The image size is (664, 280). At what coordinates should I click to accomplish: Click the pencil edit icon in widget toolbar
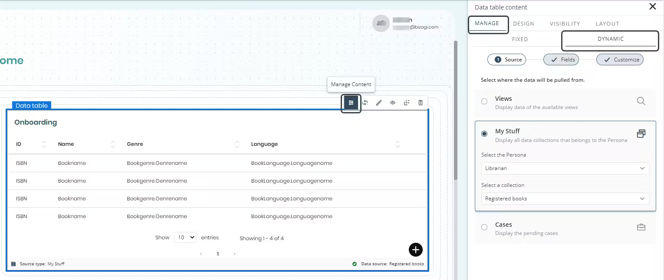pos(379,103)
